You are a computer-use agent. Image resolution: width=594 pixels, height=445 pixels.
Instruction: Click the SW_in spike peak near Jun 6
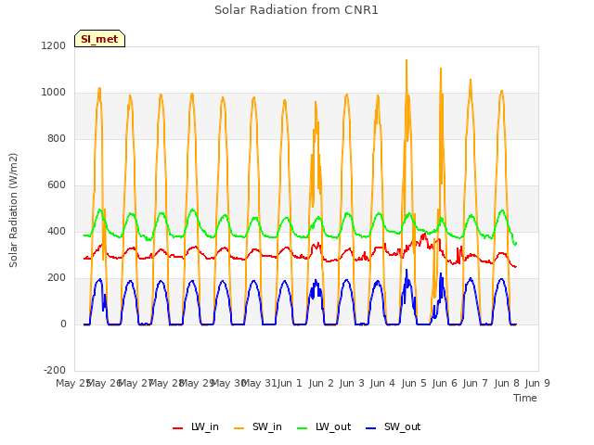[x=441, y=69]
